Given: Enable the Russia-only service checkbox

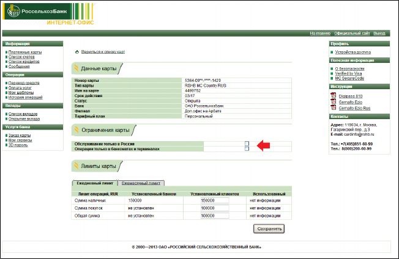Looking at the screenshot, I should (247, 144).
